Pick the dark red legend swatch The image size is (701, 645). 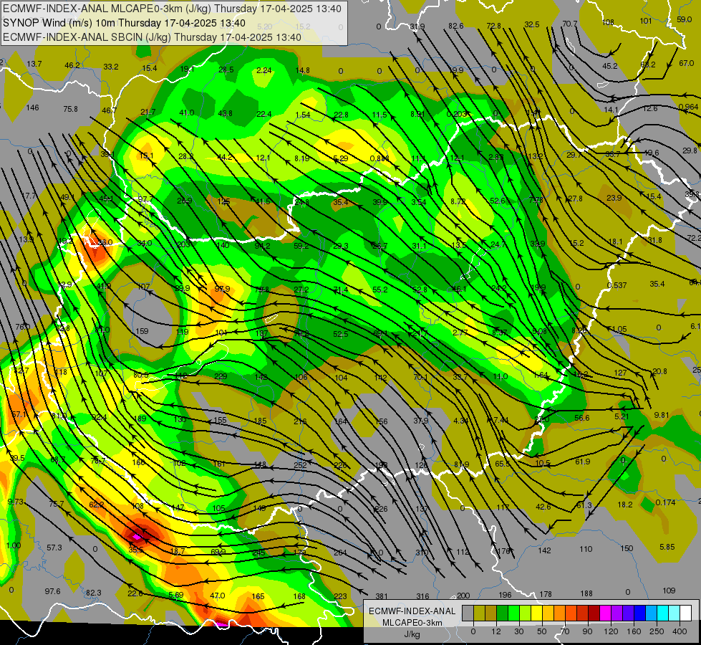(594, 613)
